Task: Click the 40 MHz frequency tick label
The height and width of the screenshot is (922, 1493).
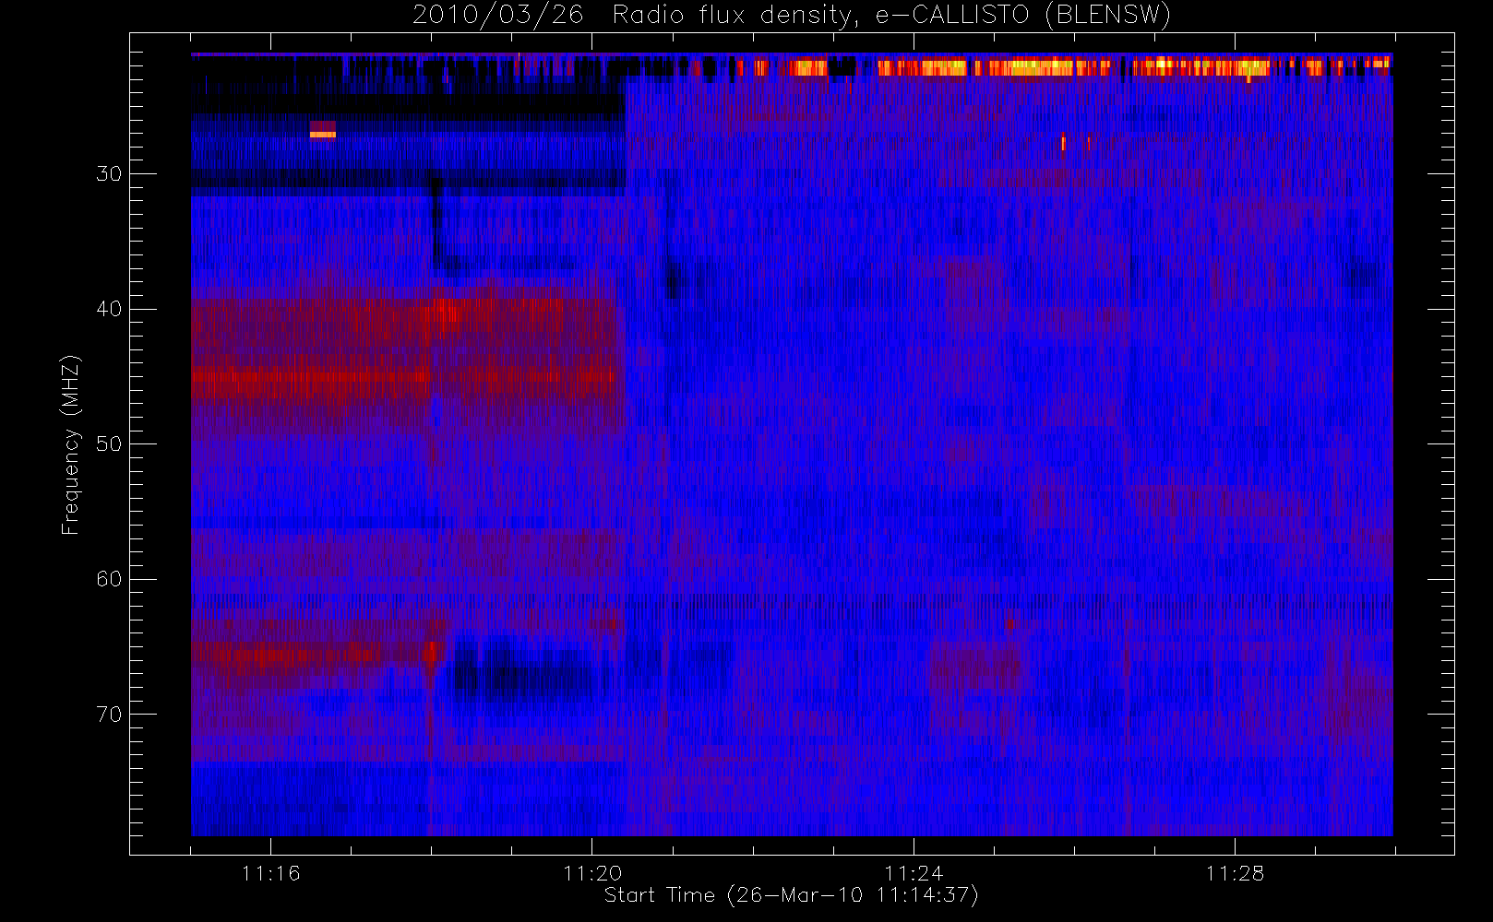Action: click(109, 309)
